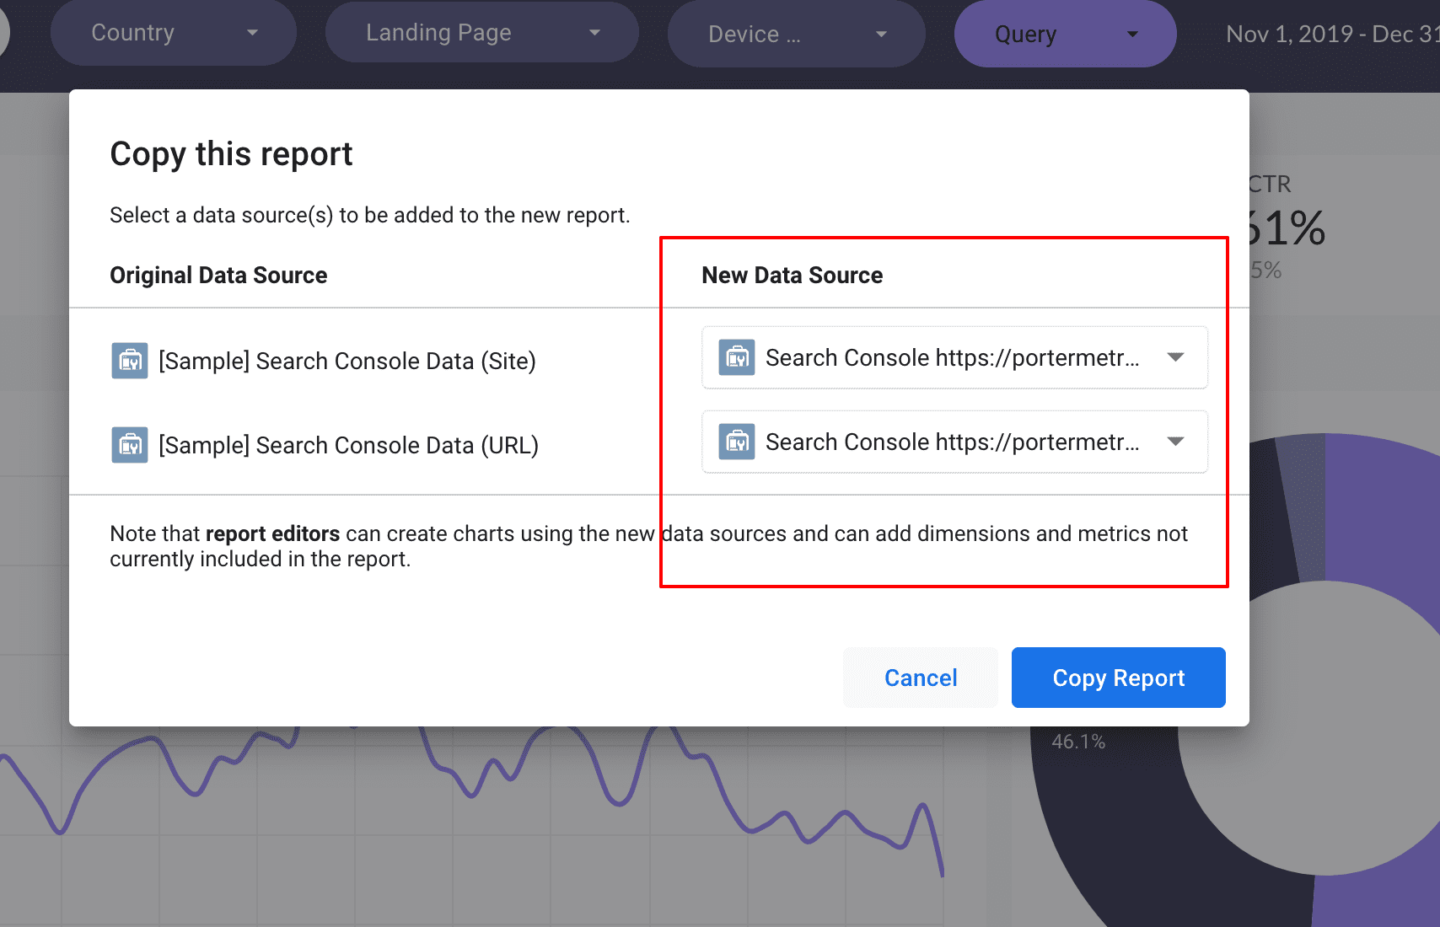Click the 46.1% label on donut chart
The image size is (1440, 927).
coord(1077,742)
